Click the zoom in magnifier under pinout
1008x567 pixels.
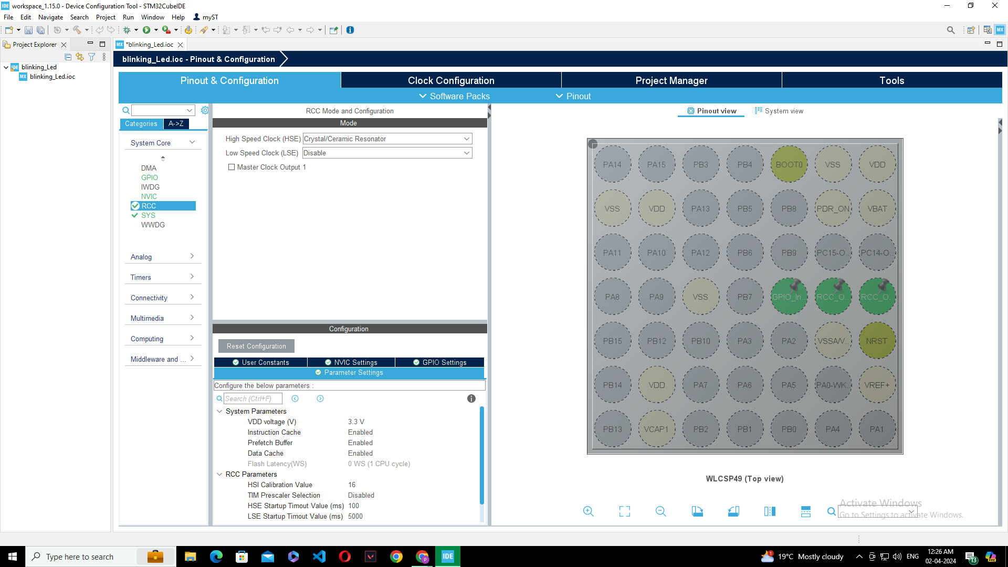(588, 511)
